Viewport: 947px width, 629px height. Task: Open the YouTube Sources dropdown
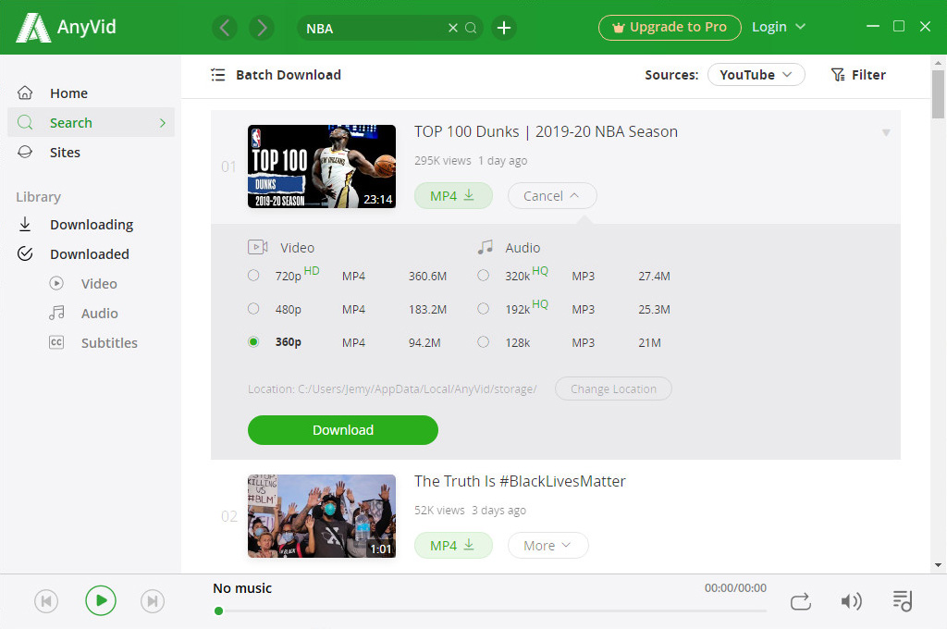pos(756,75)
